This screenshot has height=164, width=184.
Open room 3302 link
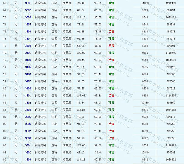coord(28,103)
